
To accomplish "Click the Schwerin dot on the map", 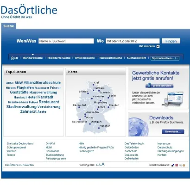I will 99,91.
